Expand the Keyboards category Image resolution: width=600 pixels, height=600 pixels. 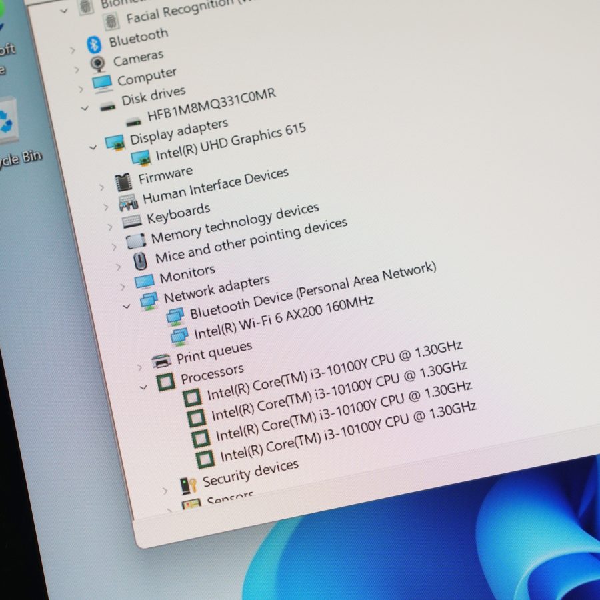[110, 227]
